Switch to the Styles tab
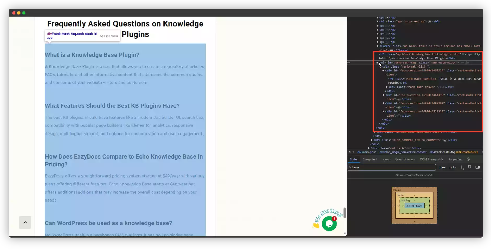 click(x=354, y=159)
